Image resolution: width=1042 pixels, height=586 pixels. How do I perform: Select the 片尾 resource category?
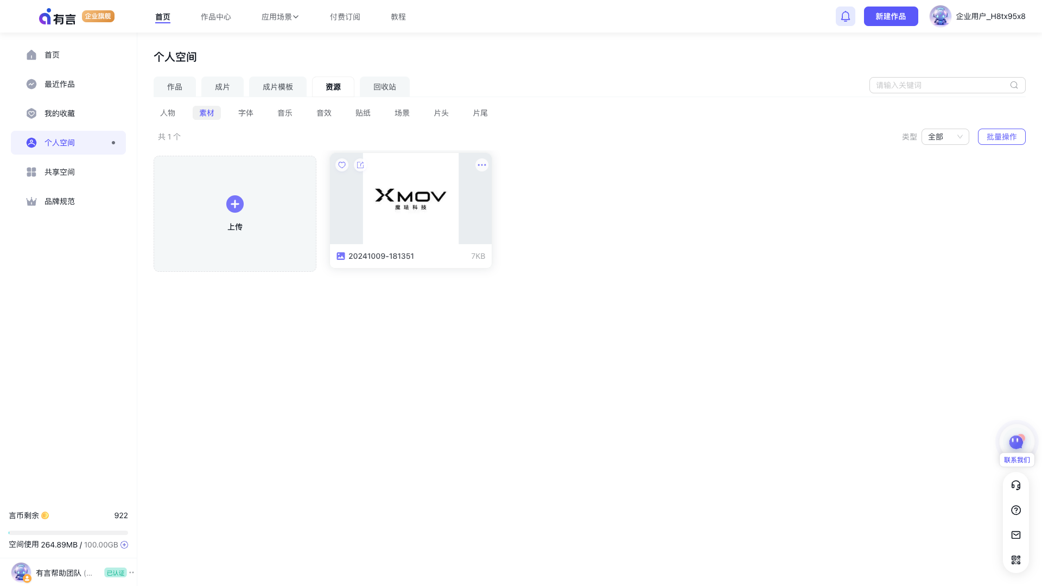(x=480, y=113)
